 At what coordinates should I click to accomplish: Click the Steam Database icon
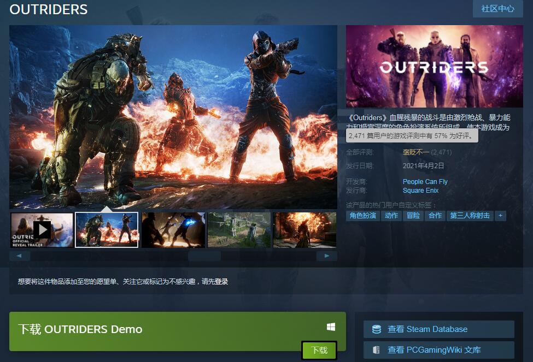pyautogui.click(x=376, y=329)
